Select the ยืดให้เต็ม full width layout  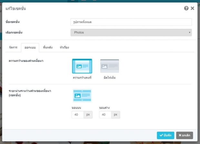110,66
